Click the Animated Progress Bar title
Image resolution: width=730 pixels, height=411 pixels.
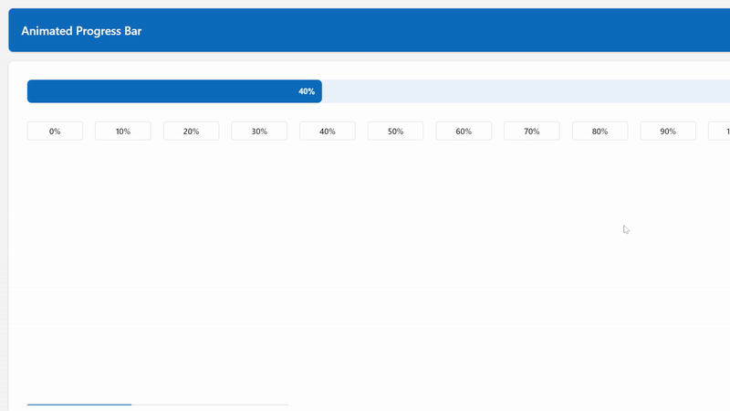coord(81,31)
